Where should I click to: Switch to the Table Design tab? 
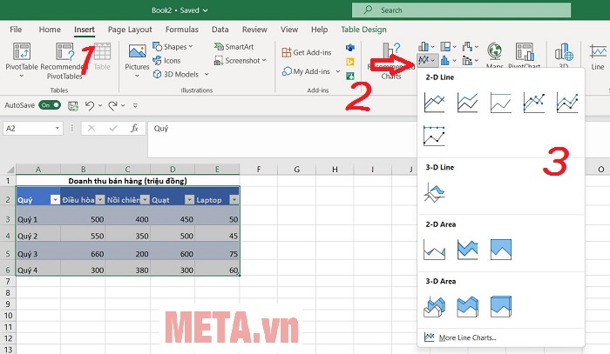[x=363, y=30]
